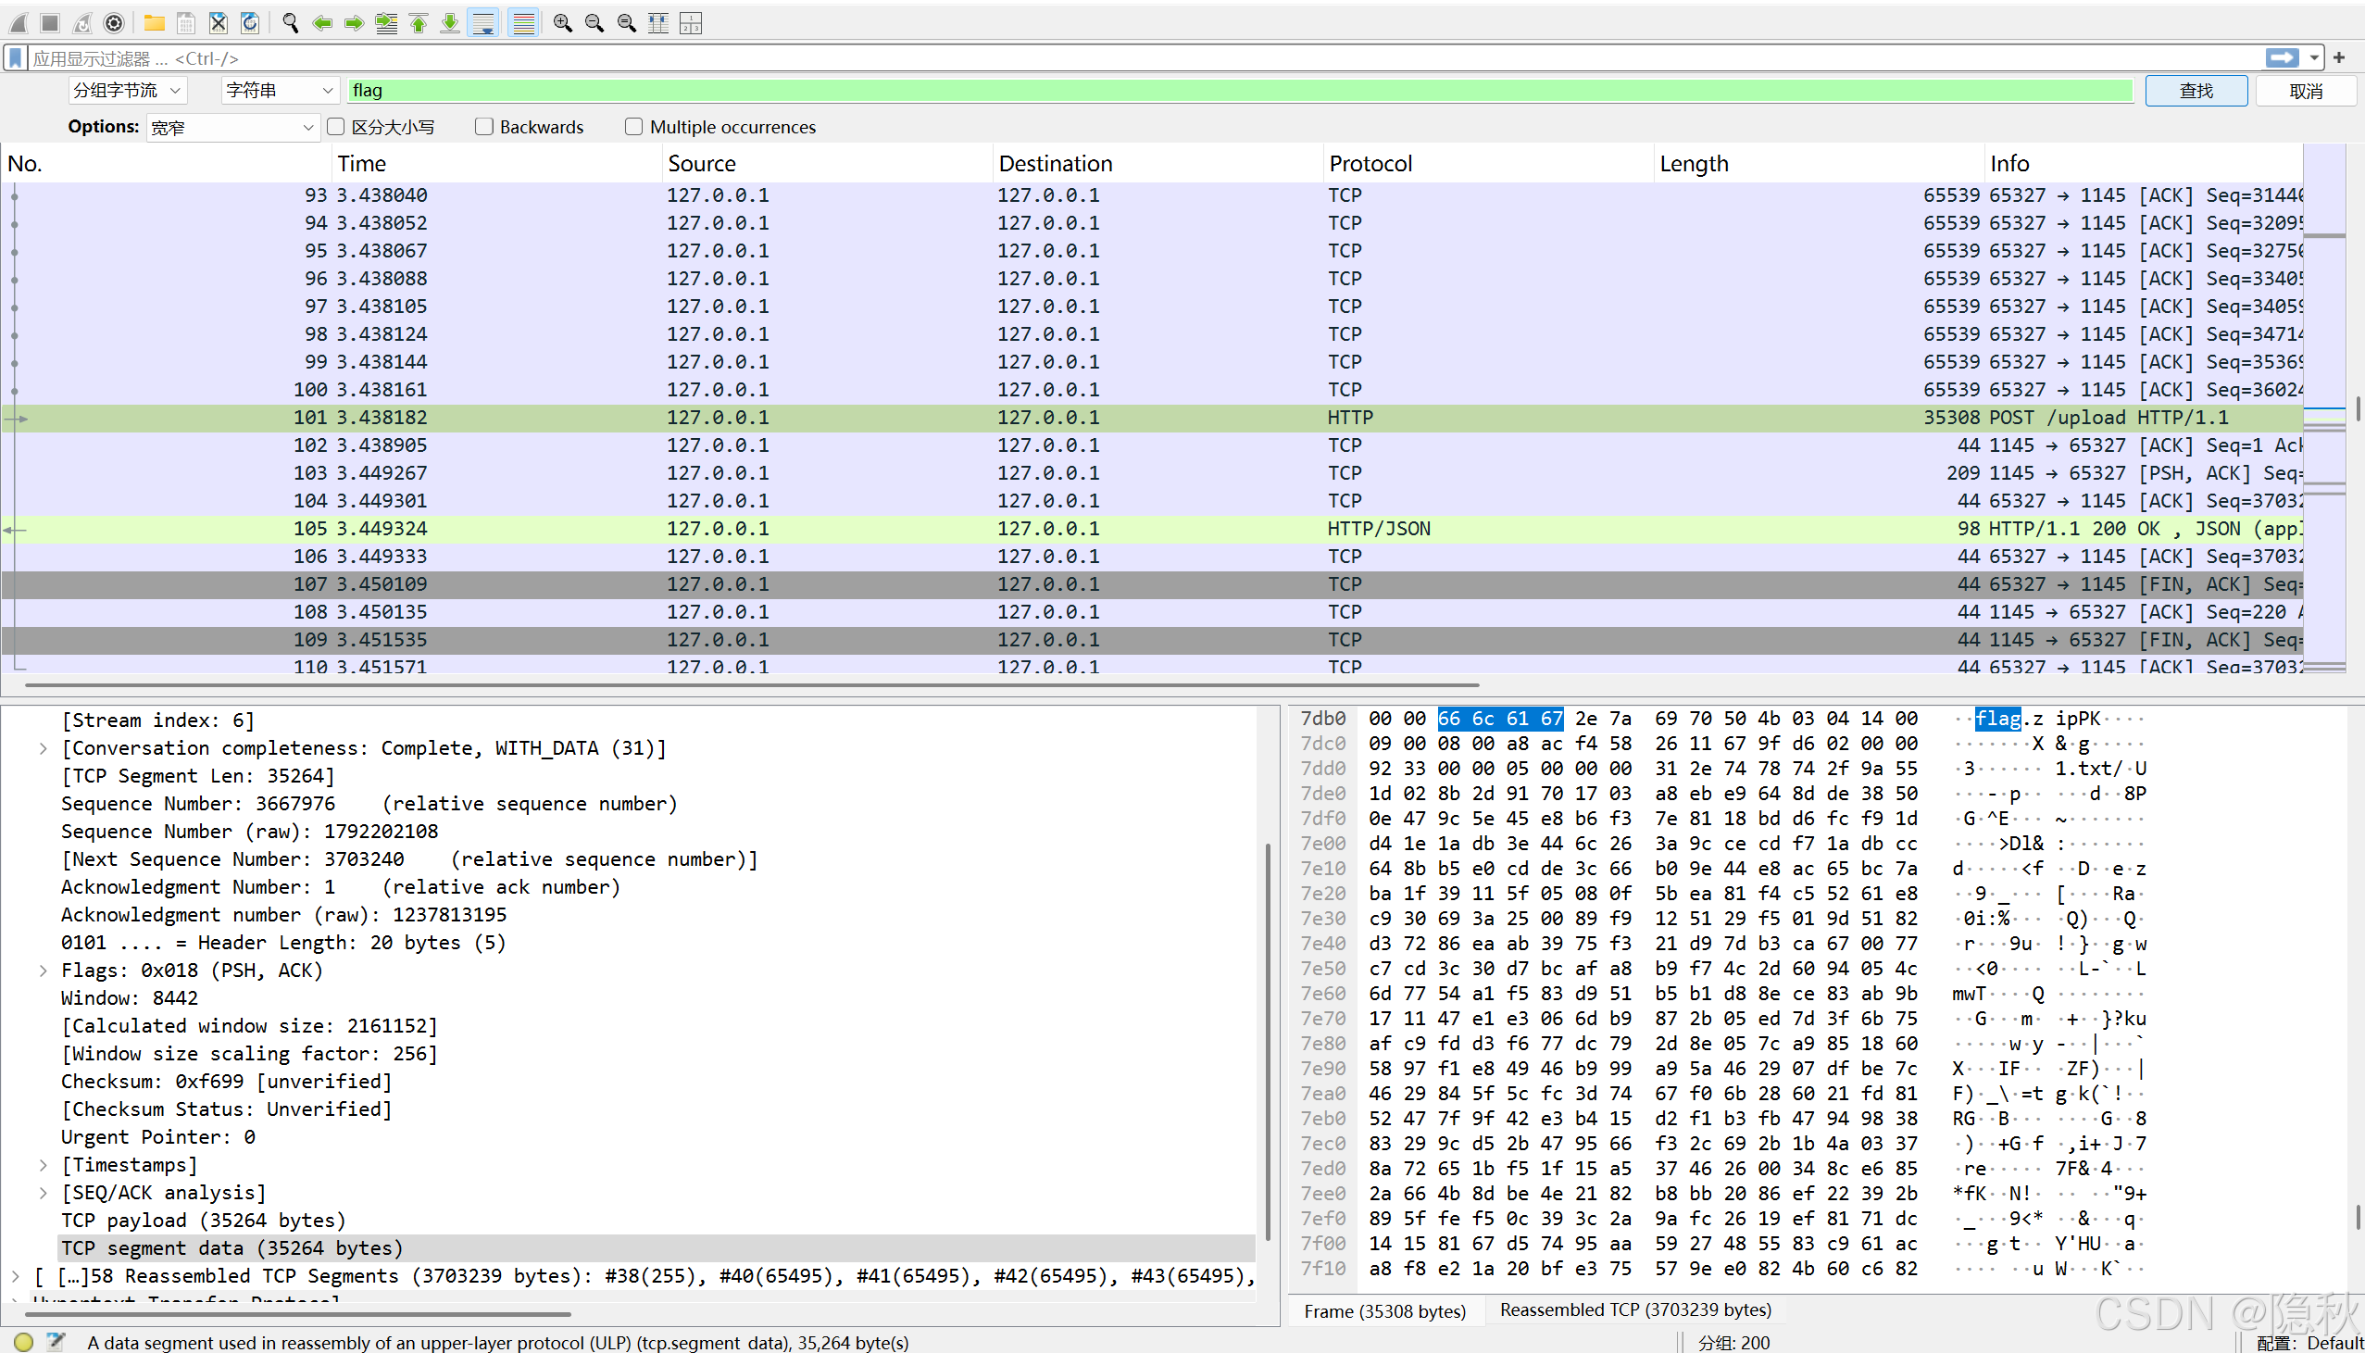Open the search scope dropdown showing 分组字节流

click(x=127, y=90)
